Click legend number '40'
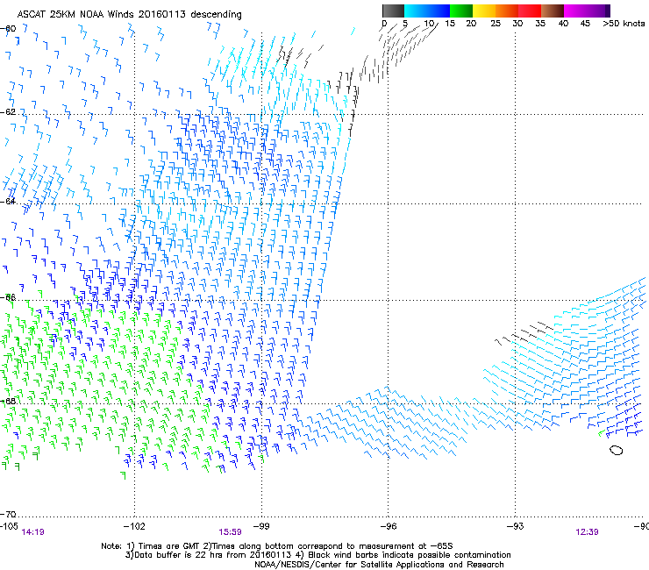649x570 pixels. (563, 23)
